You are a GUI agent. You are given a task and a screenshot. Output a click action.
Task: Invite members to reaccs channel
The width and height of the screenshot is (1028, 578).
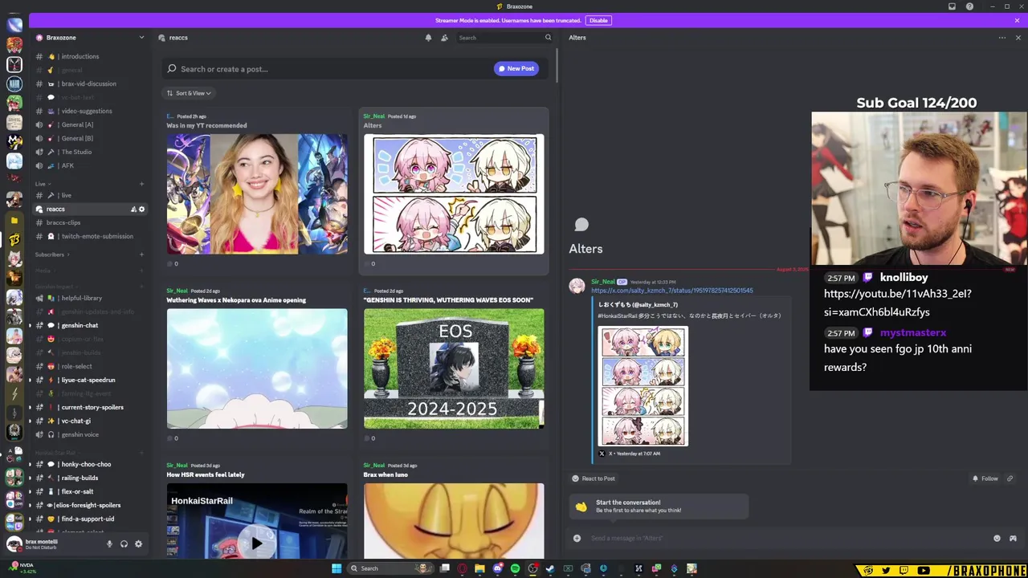[x=133, y=210]
